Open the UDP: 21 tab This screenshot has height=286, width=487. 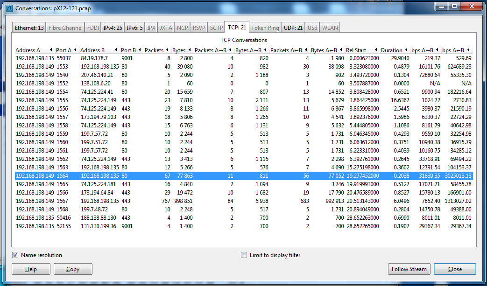[x=293, y=28]
